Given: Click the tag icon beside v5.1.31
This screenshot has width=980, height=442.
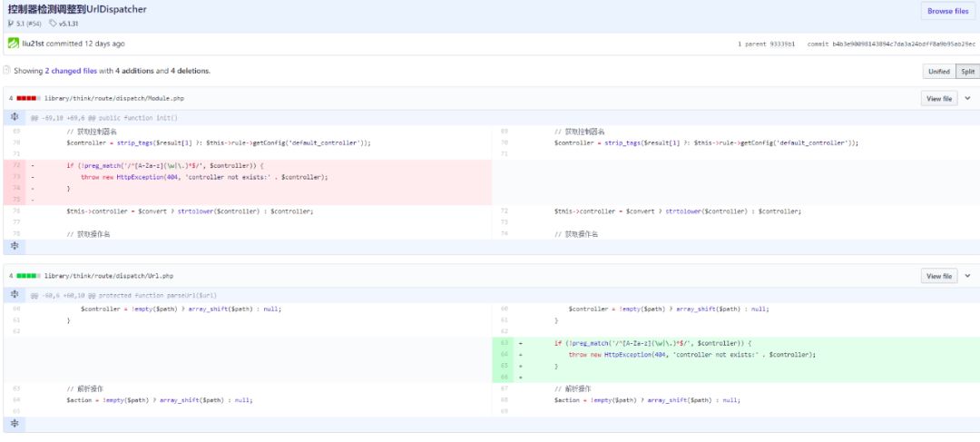Looking at the screenshot, I should click(54, 24).
